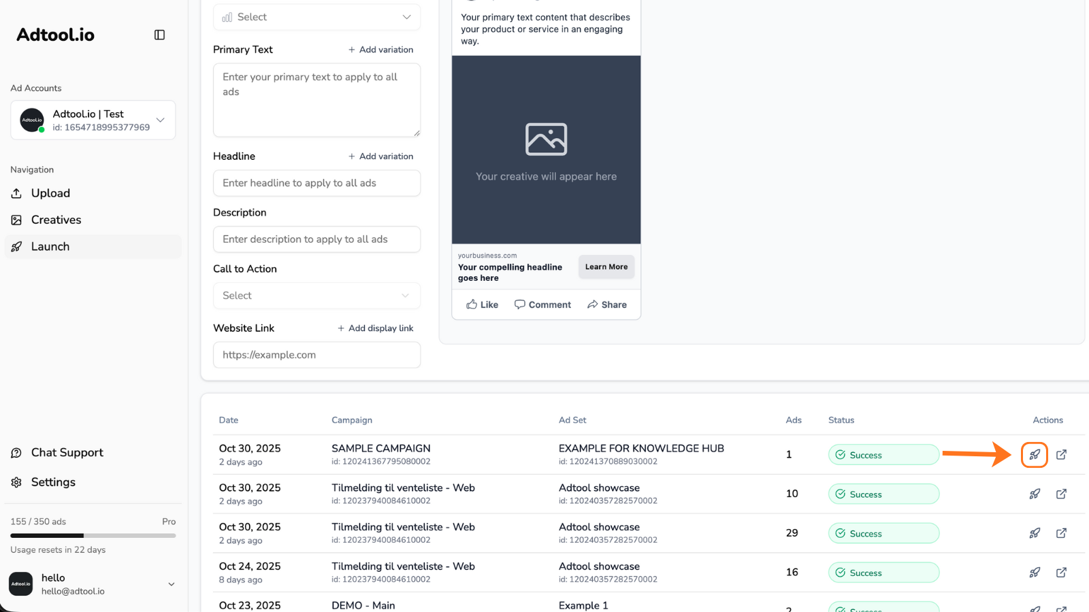
Task: Click the https://example.com website link field
Action: 316,355
